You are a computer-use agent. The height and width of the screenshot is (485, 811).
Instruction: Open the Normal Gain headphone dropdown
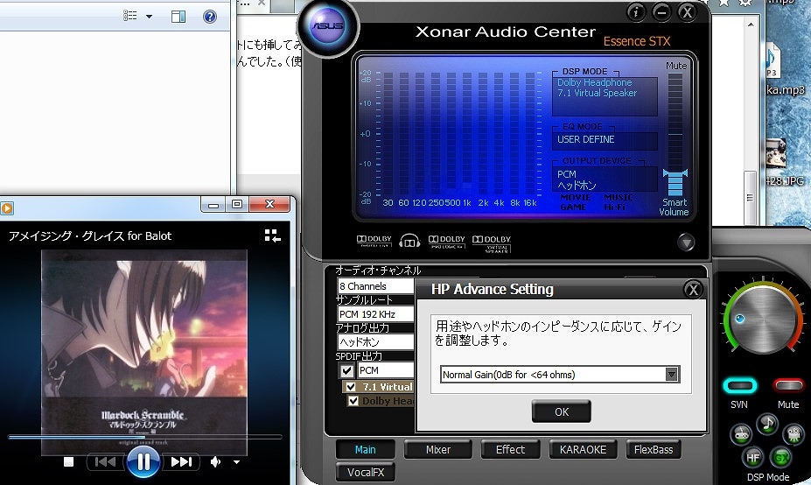(x=671, y=374)
